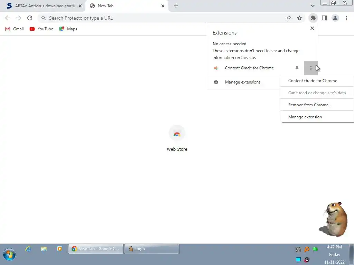Reload the current page
Viewport: 354px width, 265px height.
(x=30, y=18)
